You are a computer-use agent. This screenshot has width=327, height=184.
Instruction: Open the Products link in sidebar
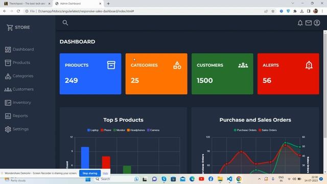[21, 62]
